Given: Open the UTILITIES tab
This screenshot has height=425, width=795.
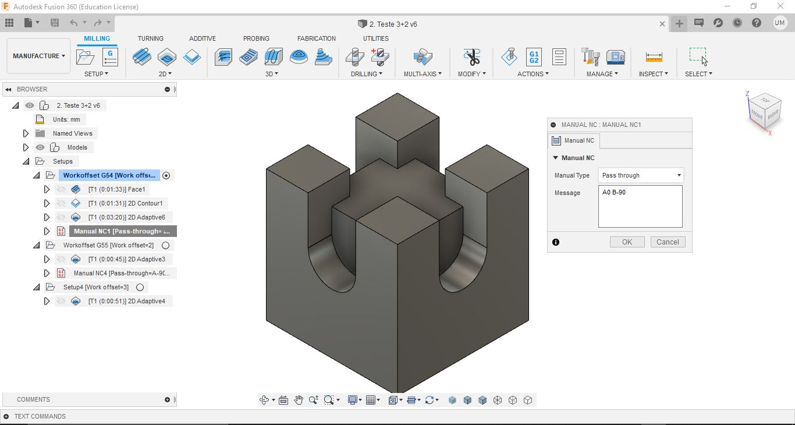Looking at the screenshot, I should coord(375,38).
